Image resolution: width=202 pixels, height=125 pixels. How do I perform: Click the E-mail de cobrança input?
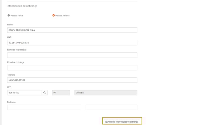coord(72,68)
